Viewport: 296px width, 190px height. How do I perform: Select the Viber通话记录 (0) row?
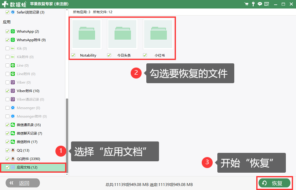tap(33, 99)
